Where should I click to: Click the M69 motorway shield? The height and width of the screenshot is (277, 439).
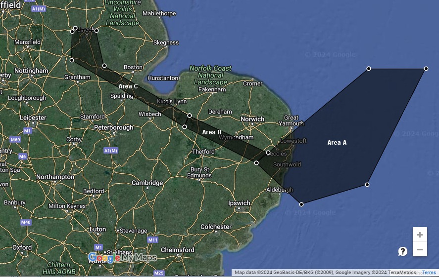pyautogui.click(x=15, y=140)
